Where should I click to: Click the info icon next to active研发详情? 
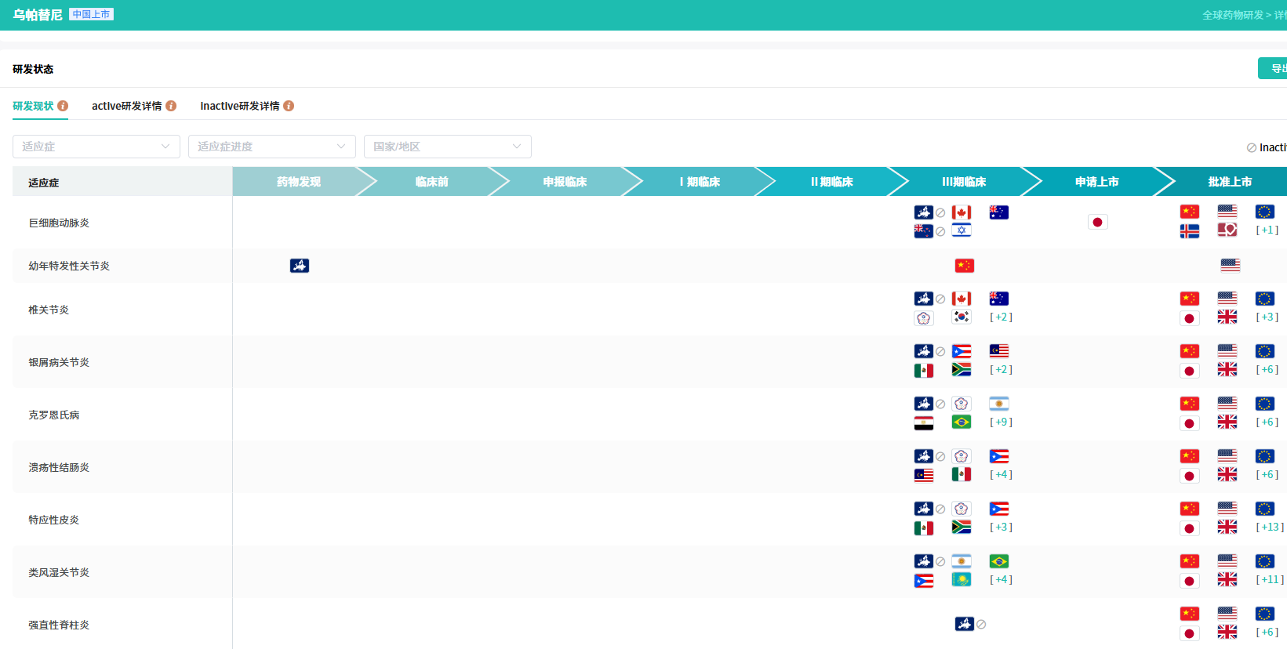tap(171, 106)
